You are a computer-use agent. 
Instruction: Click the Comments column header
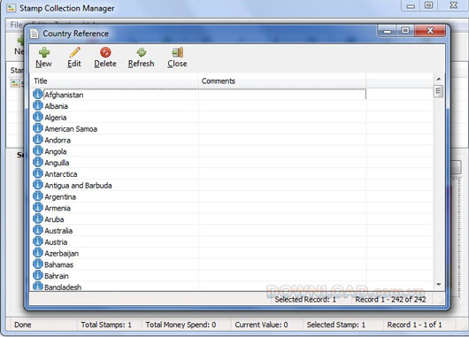coord(282,81)
